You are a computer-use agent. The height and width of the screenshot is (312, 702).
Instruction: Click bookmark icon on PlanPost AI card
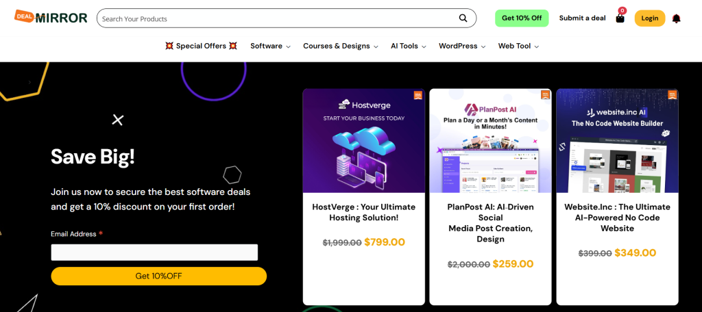pos(545,95)
